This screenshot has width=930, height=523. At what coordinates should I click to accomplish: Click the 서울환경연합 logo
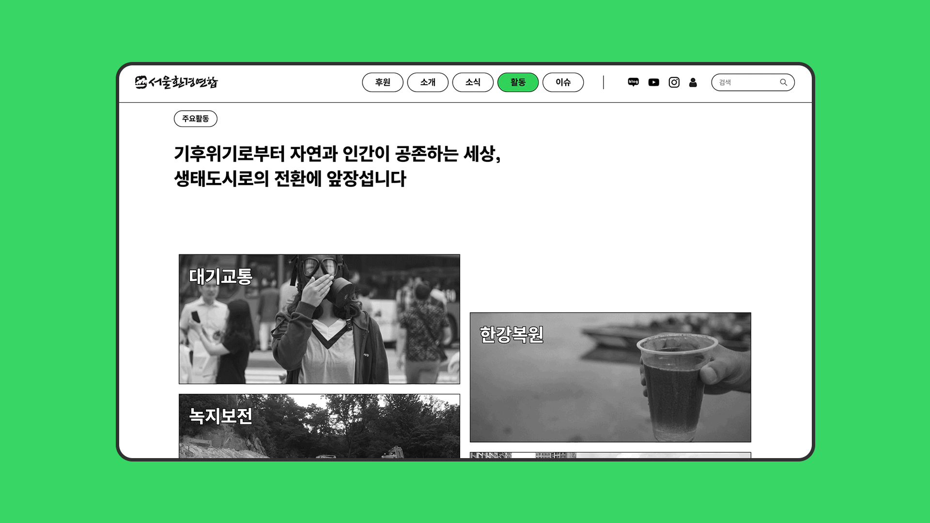(x=176, y=82)
